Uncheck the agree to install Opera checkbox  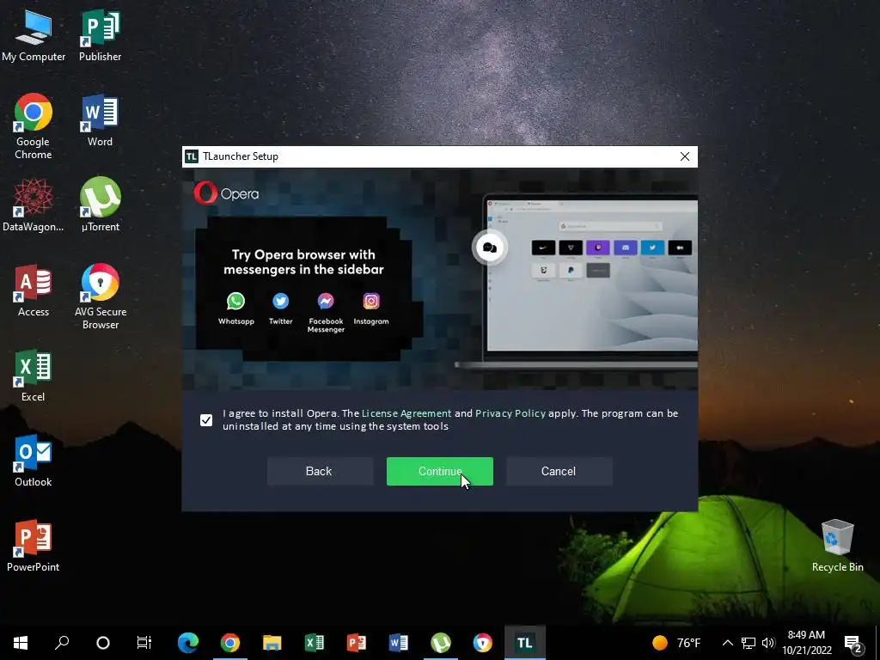(x=206, y=419)
